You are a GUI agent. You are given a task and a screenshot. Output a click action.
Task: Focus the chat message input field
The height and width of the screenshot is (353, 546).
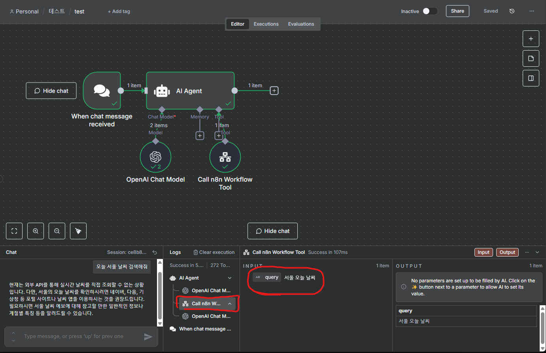pyautogui.click(x=81, y=336)
